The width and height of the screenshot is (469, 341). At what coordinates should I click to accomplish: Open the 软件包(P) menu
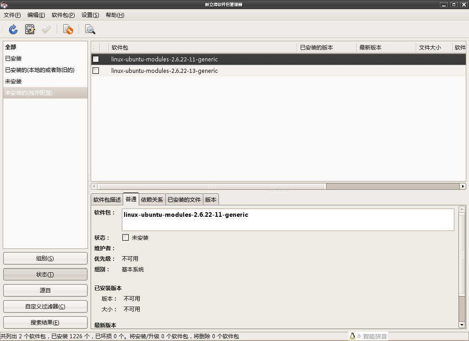click(63, 15)
